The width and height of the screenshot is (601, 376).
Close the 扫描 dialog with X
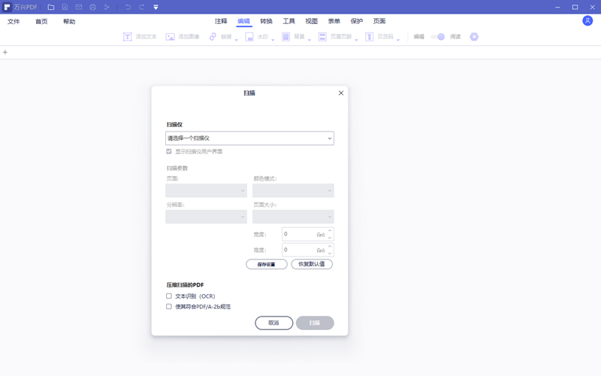341,92
